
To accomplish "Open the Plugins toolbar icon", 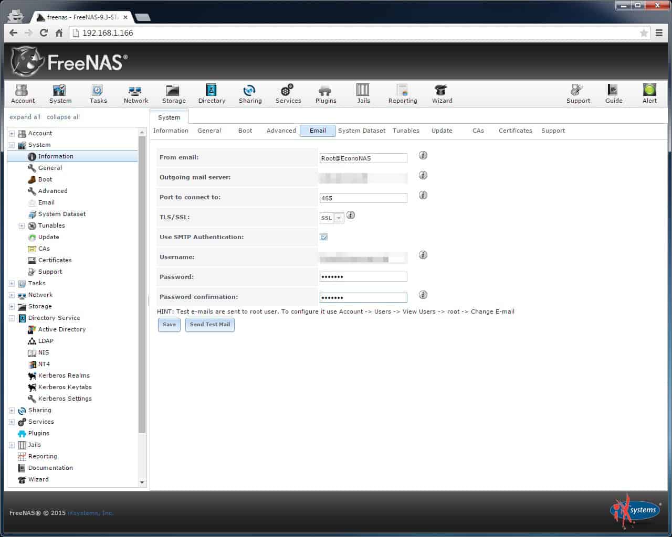I will click(325, 94).
